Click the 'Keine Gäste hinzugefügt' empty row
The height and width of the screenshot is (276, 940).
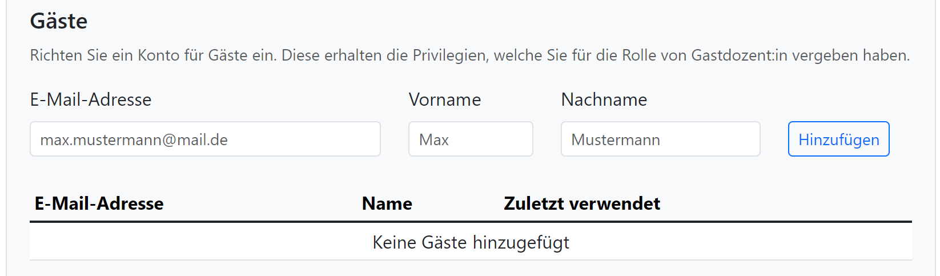coord(471,242)
